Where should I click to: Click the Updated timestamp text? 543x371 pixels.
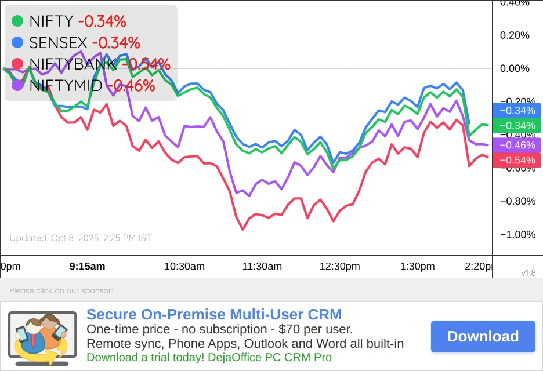coord(80,238)
